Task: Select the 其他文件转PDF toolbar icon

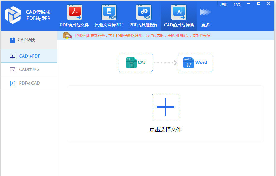Action: [109, 12]
